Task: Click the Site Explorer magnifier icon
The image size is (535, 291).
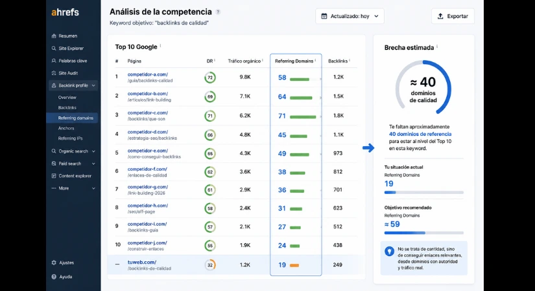Action: click(x=54, y=48)
